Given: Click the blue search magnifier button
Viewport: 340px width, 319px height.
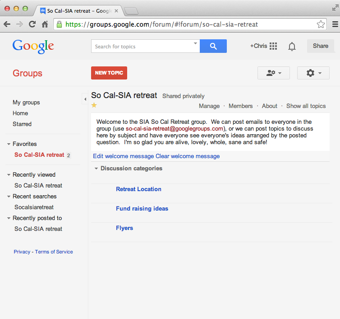Looking at the screenshot, I should click(213, 46).
